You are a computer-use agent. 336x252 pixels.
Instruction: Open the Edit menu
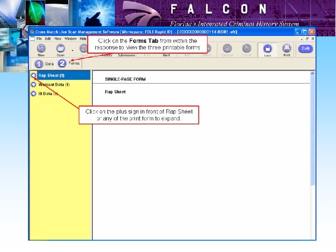click(x=48, y=39)
